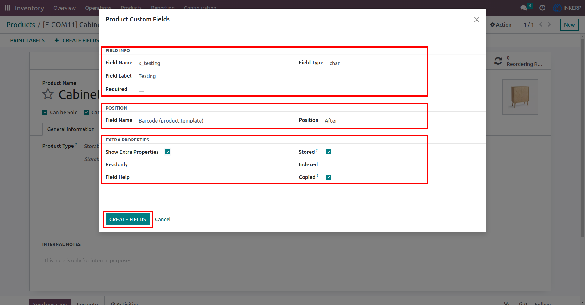Click PRINT LABELS button
The height and width of the screenshot is (305, 585).
point(28,40)
